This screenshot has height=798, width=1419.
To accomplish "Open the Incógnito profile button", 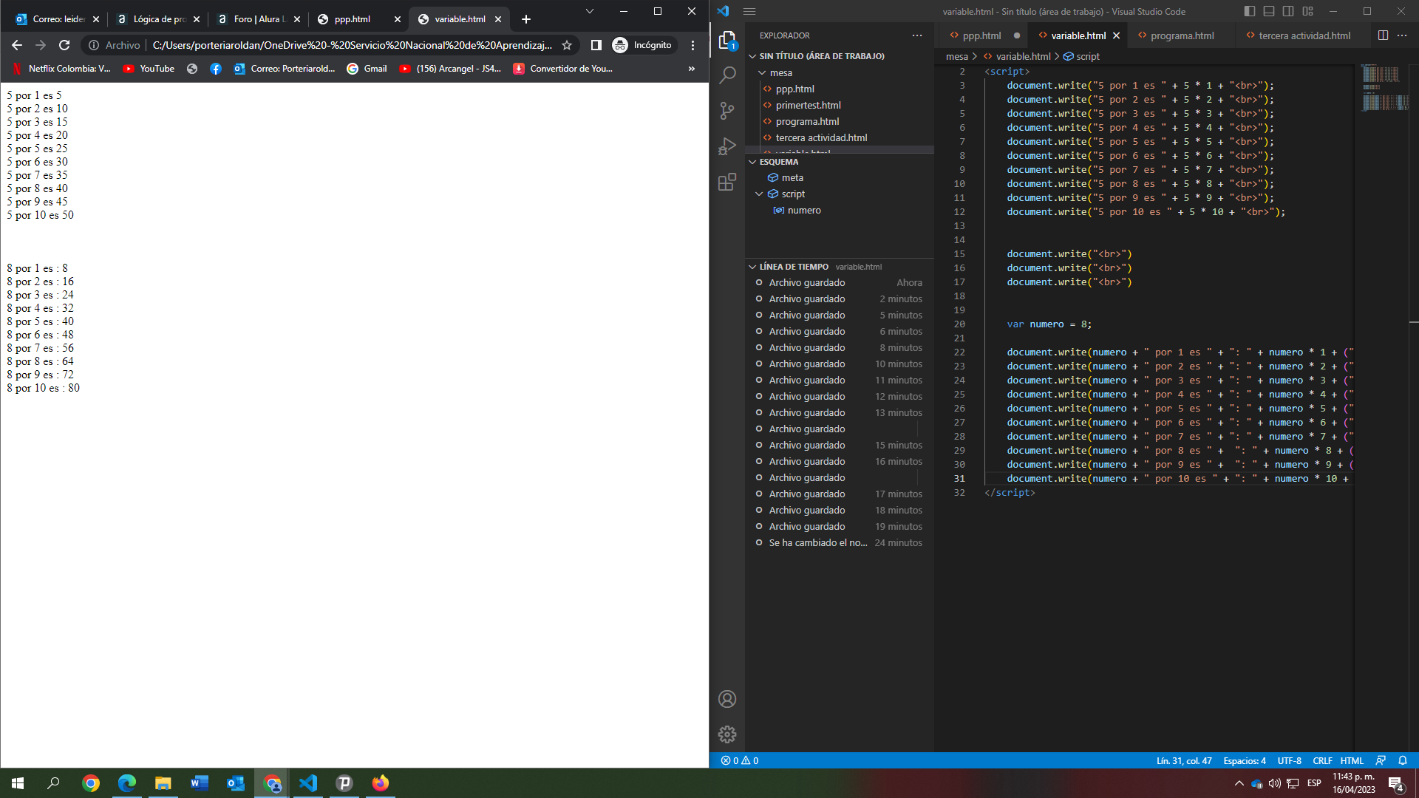I will point(642,45).
